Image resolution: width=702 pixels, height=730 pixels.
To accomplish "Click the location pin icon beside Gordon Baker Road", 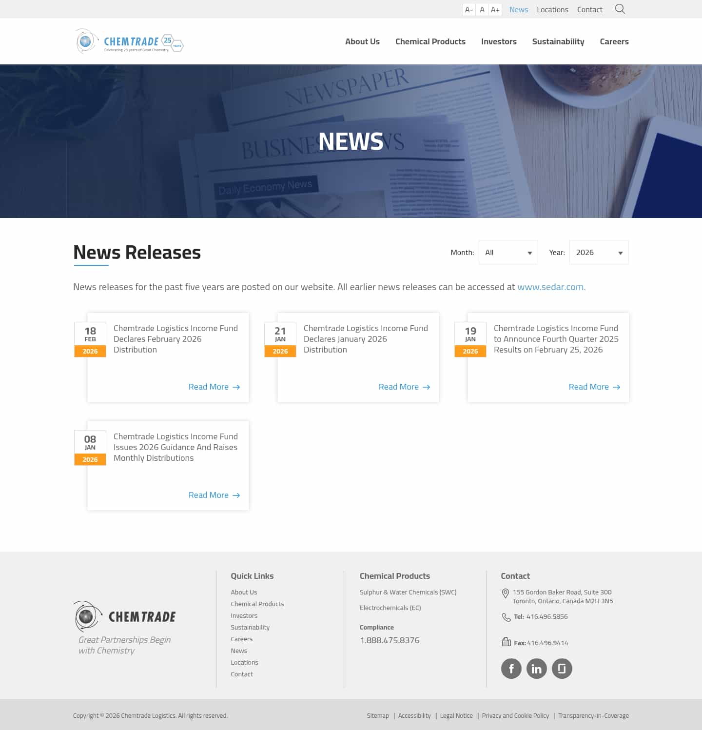I will (505, 593).
